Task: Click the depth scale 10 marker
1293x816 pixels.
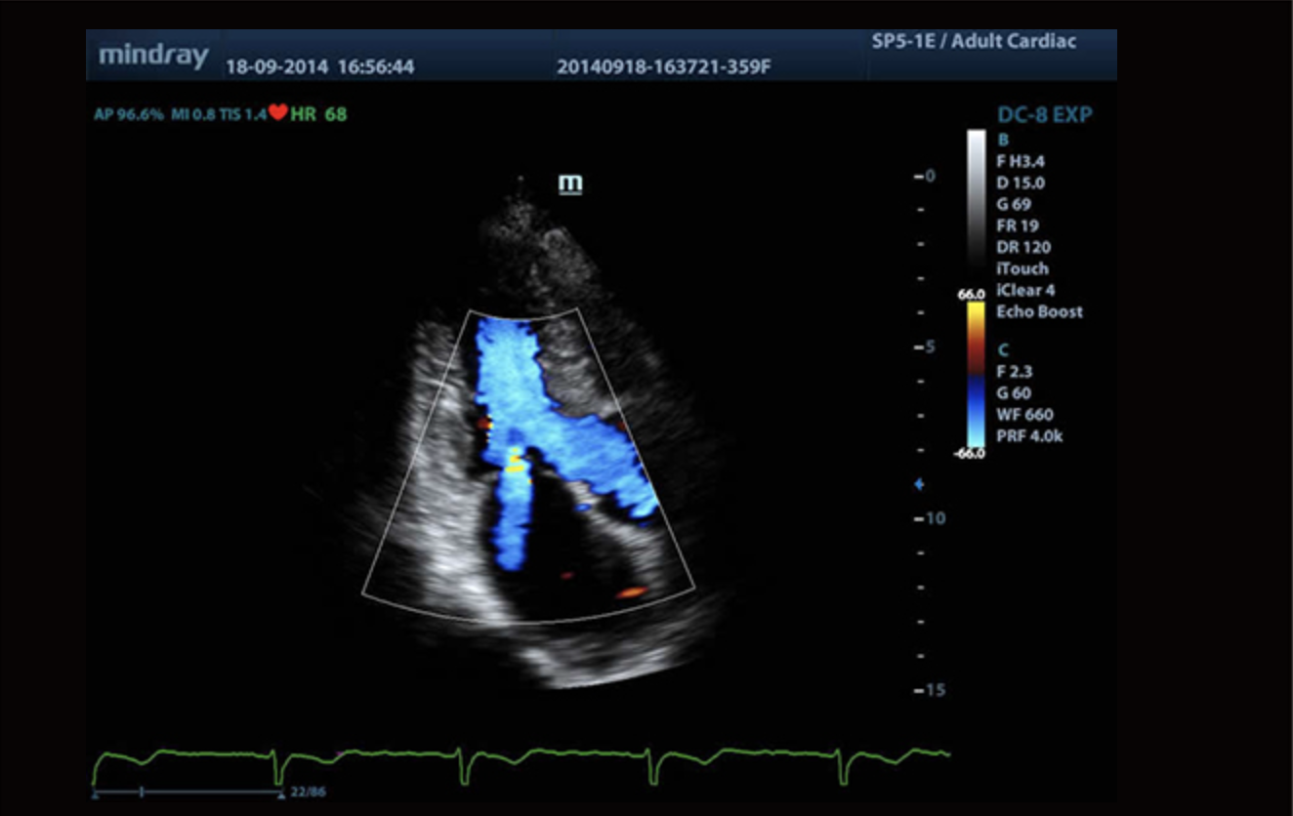Action: 929,518
